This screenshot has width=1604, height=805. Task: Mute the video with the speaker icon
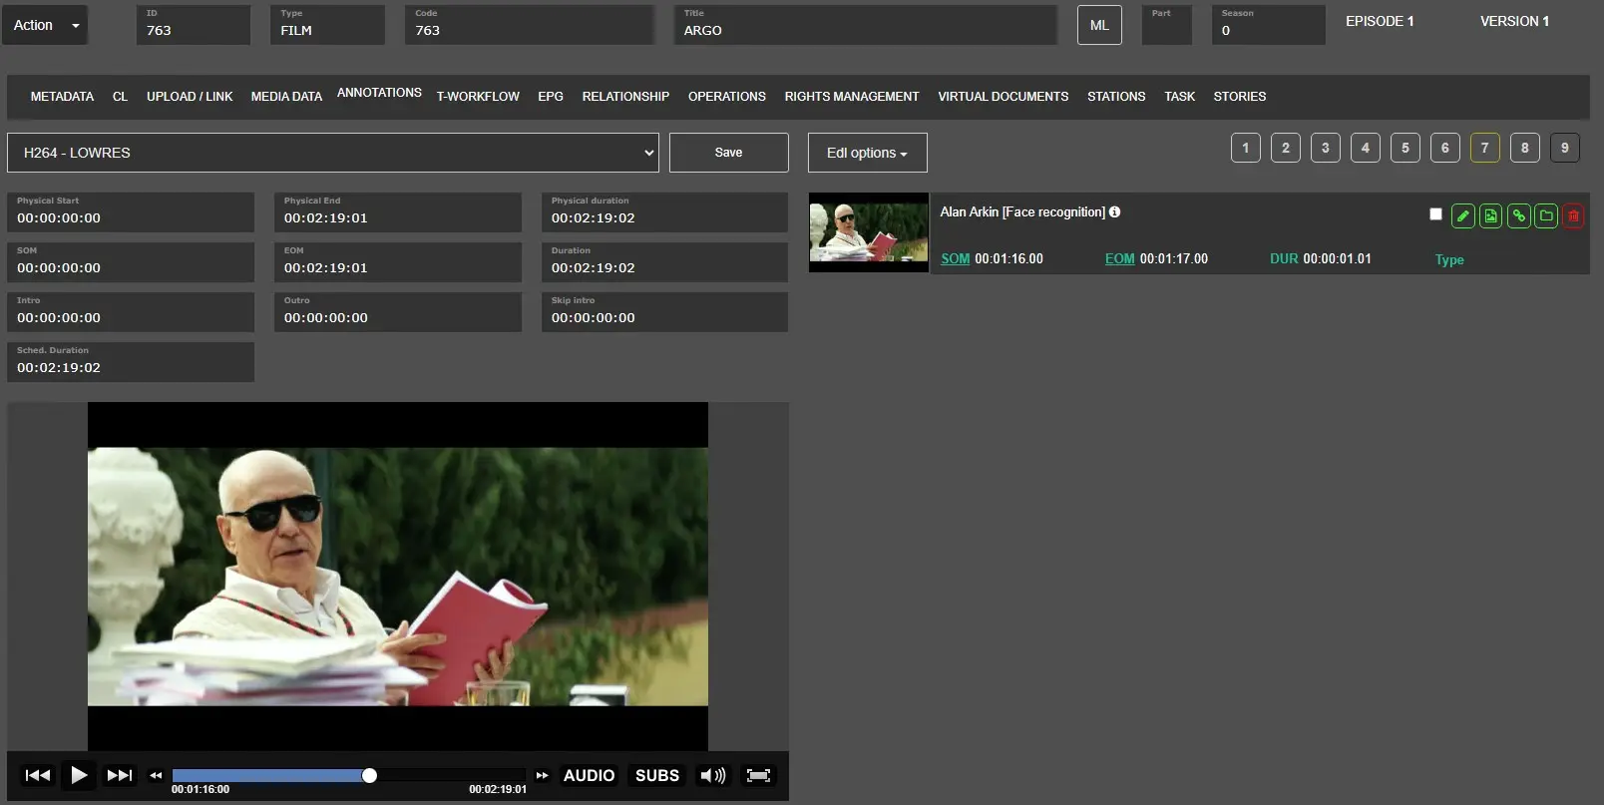712,775
